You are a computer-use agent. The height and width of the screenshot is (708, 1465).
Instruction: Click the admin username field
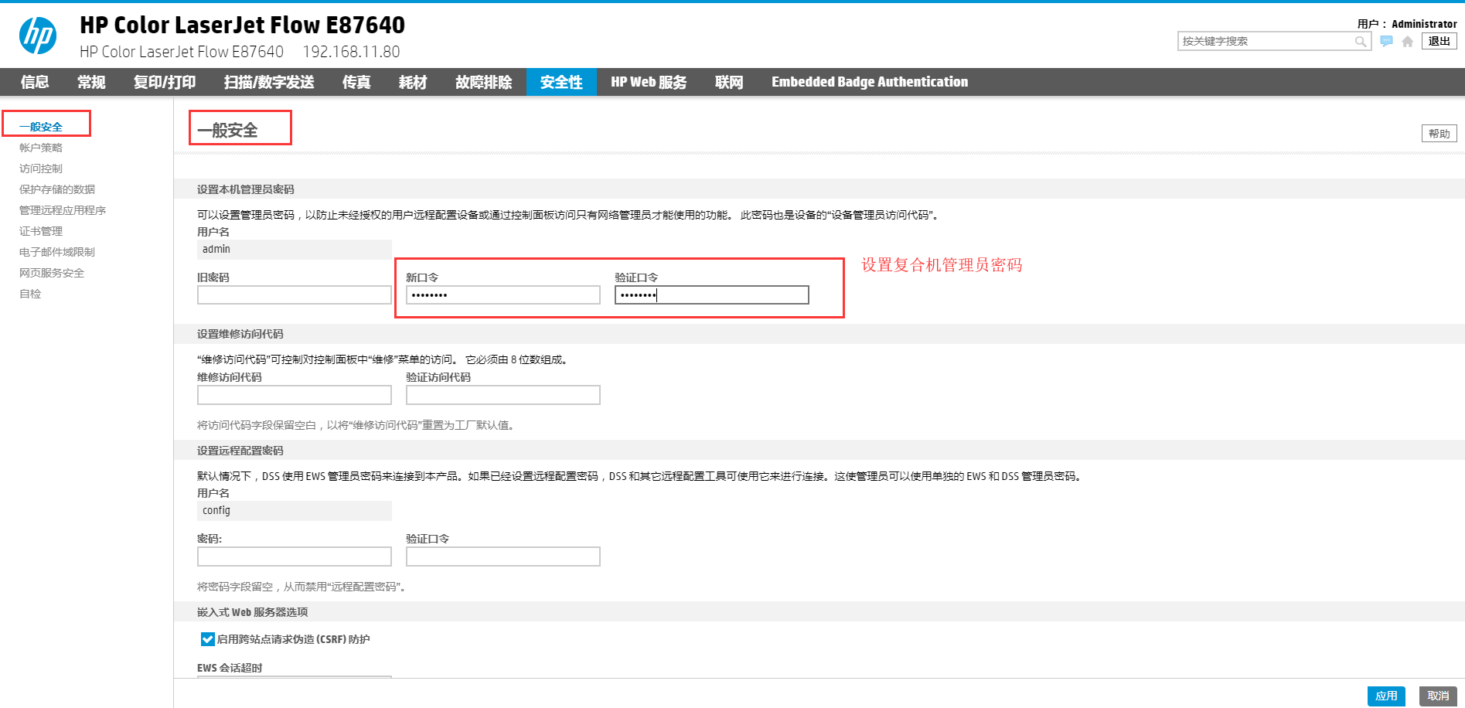point(295,250)
